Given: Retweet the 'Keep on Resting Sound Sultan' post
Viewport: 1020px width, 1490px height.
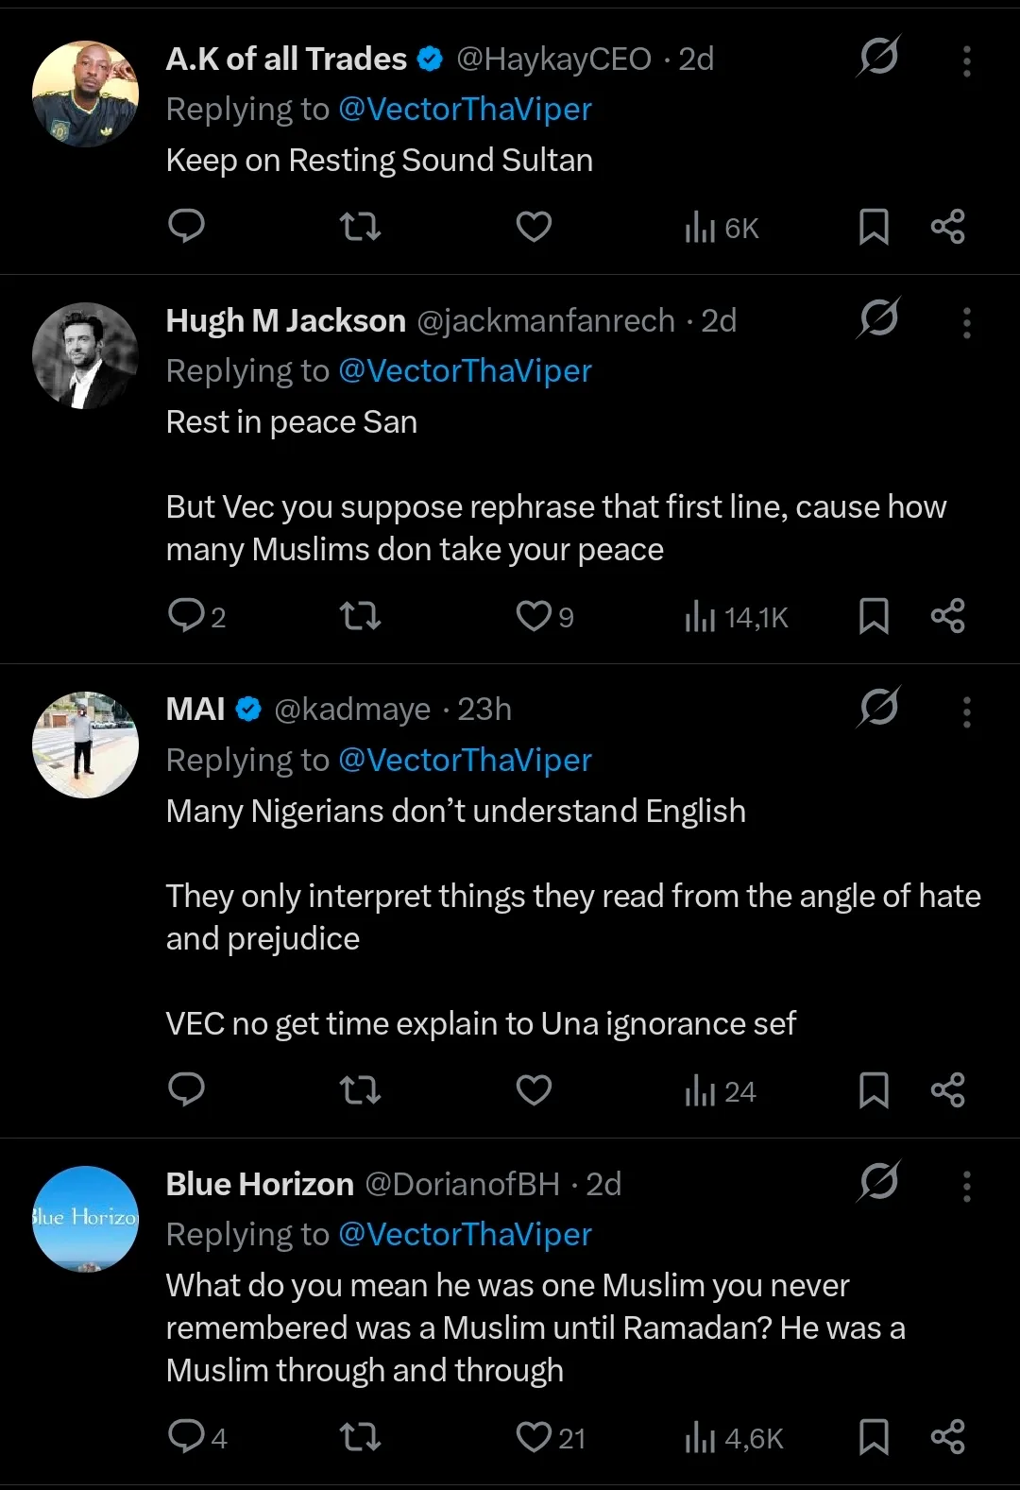Looking at the screenshot, I should [x=360, y=227].
